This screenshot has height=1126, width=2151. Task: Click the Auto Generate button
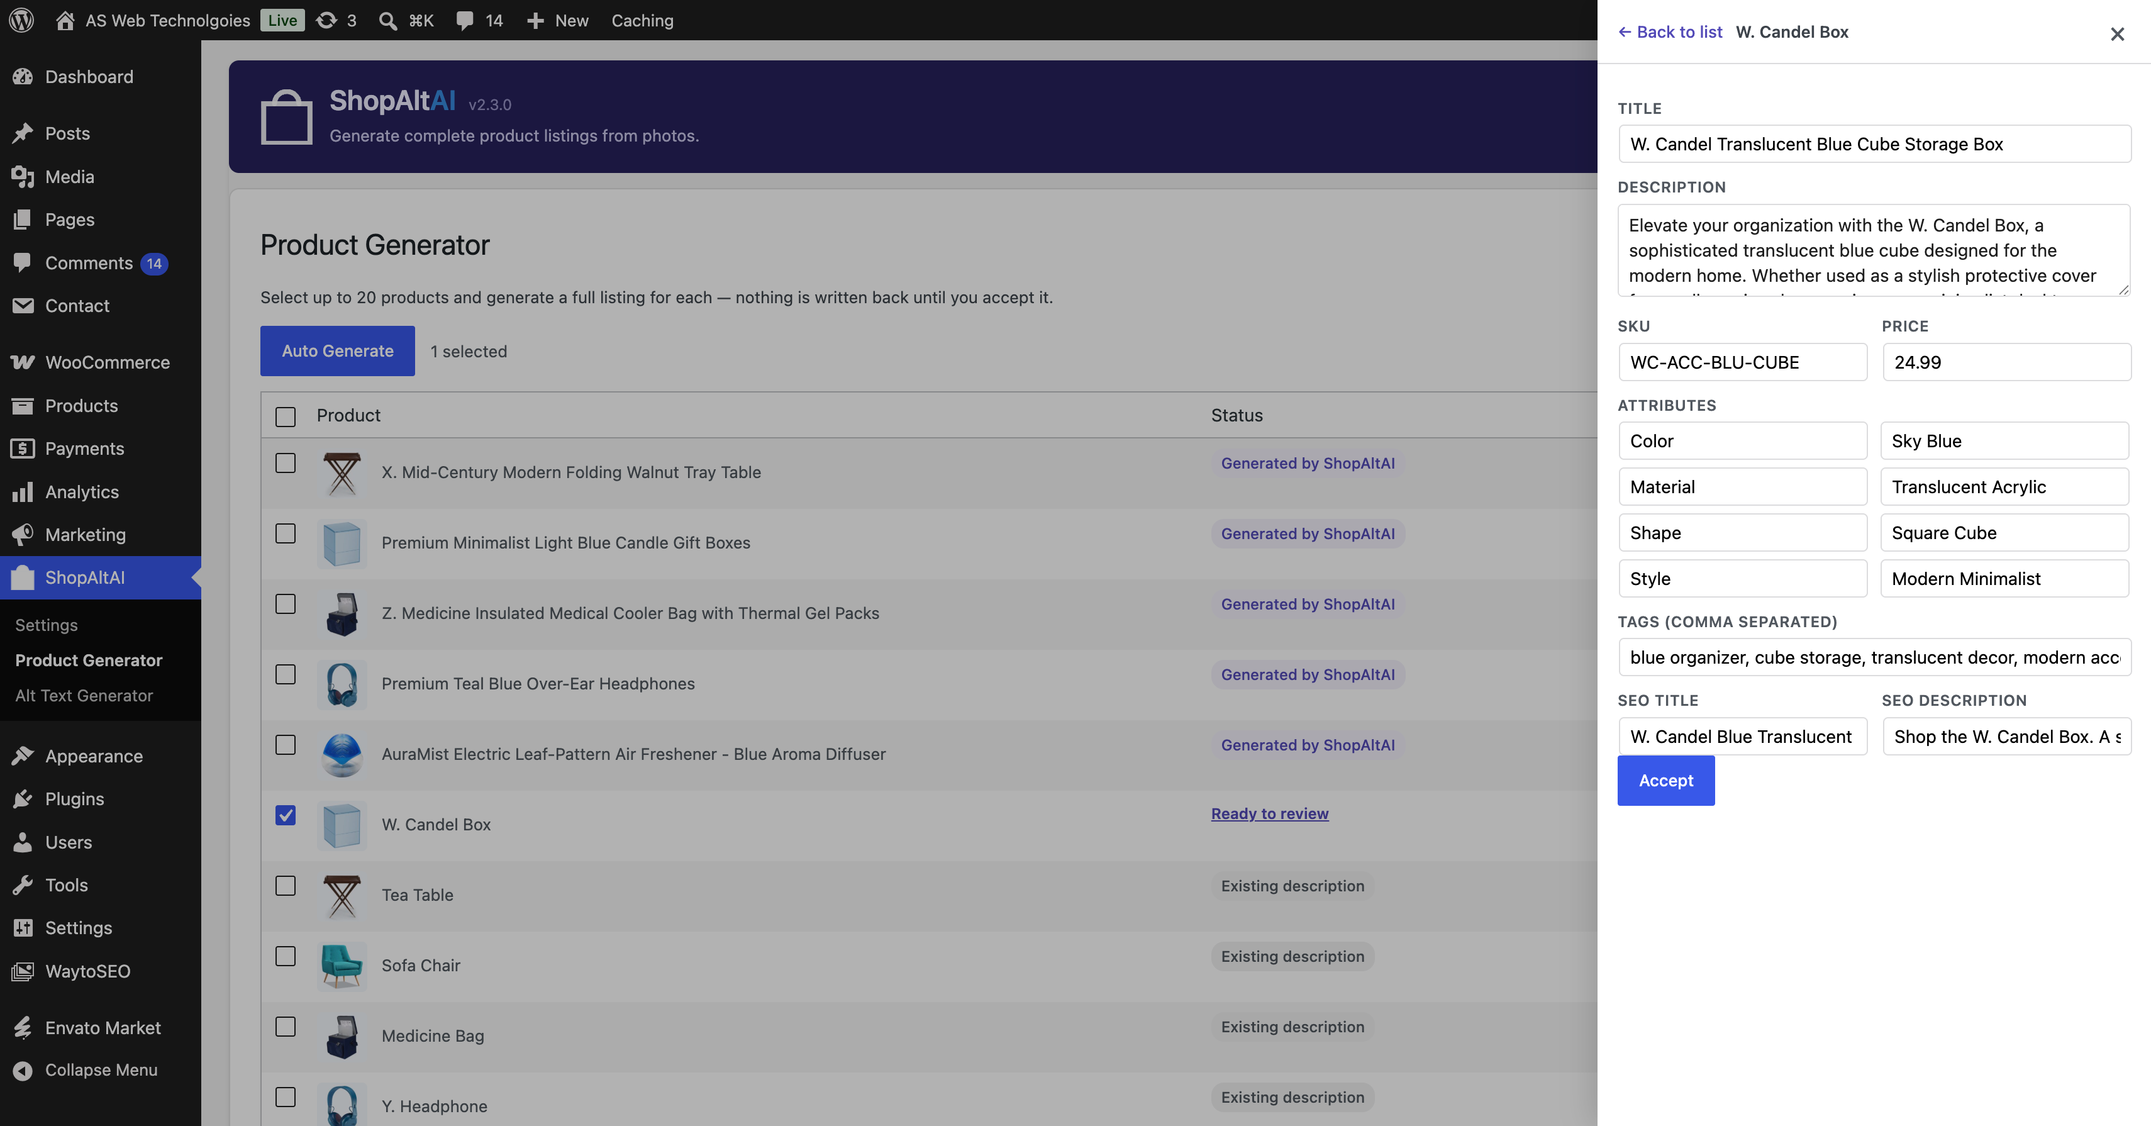[337, 351]
